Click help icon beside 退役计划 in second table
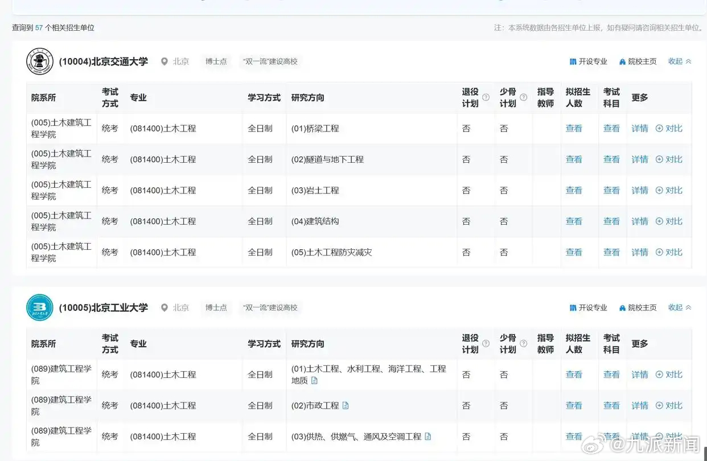 tap(486, 344)
